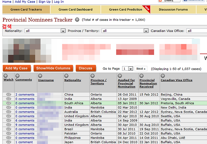Click the Sign Up link
This screenshot has height=144, width=207.
click(x=45, y=2)
